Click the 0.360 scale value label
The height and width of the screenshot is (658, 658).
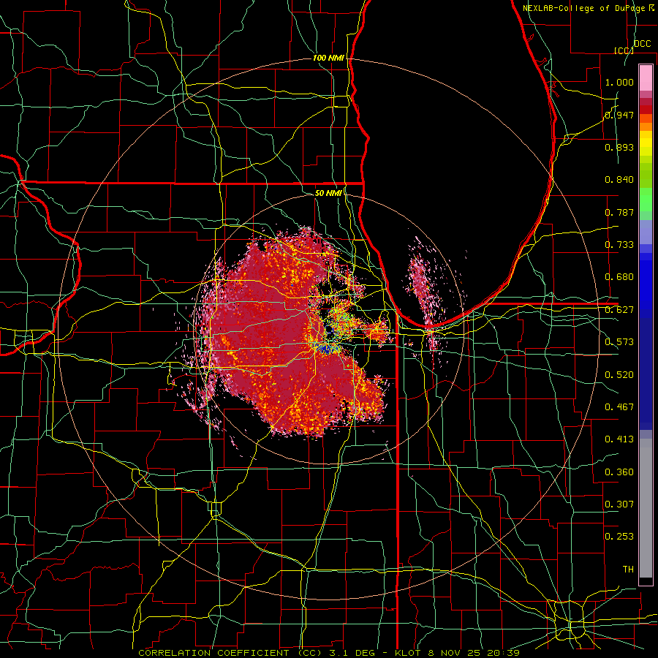[619, 472]
